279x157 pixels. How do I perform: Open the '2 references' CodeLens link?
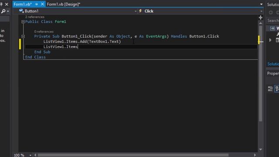point(35,17)
